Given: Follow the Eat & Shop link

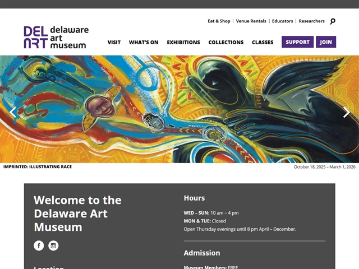Looking at the screenshot, I should click(219, 21).
